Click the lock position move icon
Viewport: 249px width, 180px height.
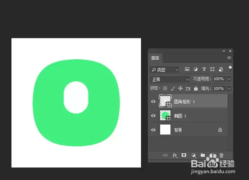(180, 88)
